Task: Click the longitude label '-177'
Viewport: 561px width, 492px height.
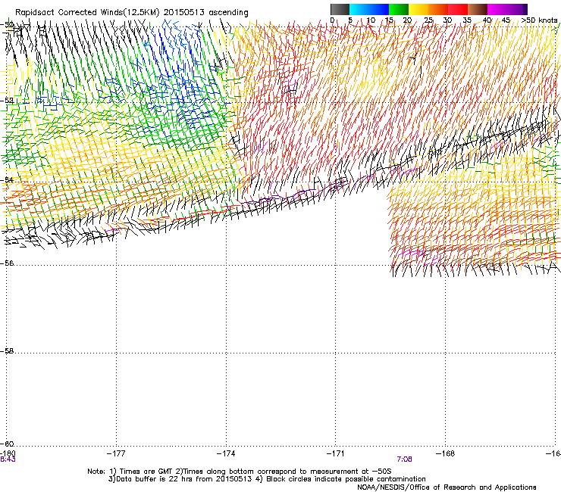Action: pyautogui.click(x=116, y=453)
